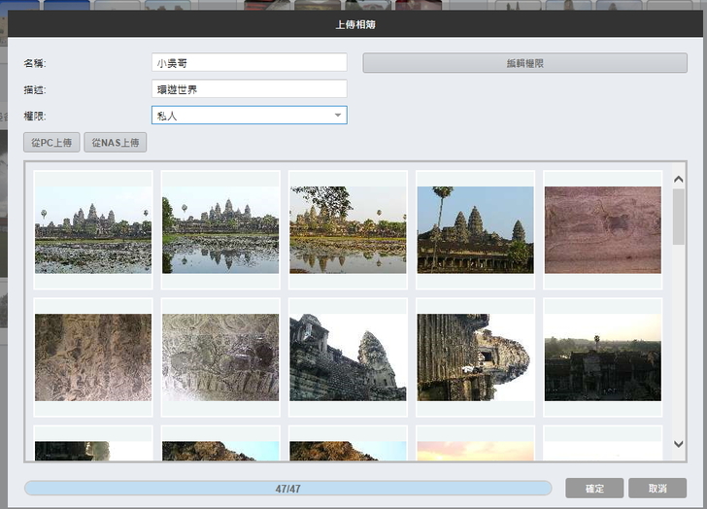
Task: Click the 47/47 upload progress bar
Action: [287, 489]
